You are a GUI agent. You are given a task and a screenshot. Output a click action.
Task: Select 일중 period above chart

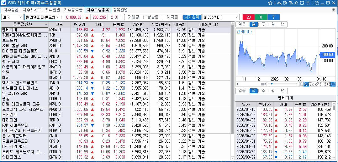(242, 24)
